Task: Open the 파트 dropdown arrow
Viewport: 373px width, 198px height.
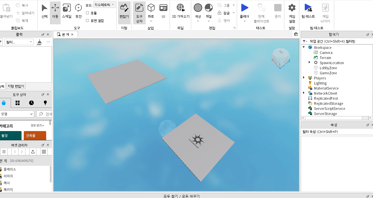Action: click(x=151, y=21)
